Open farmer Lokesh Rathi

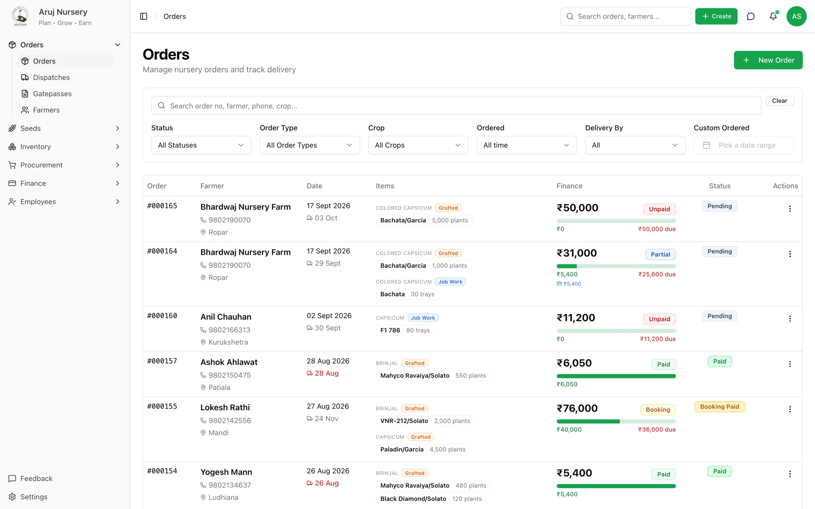coord(225,408)
